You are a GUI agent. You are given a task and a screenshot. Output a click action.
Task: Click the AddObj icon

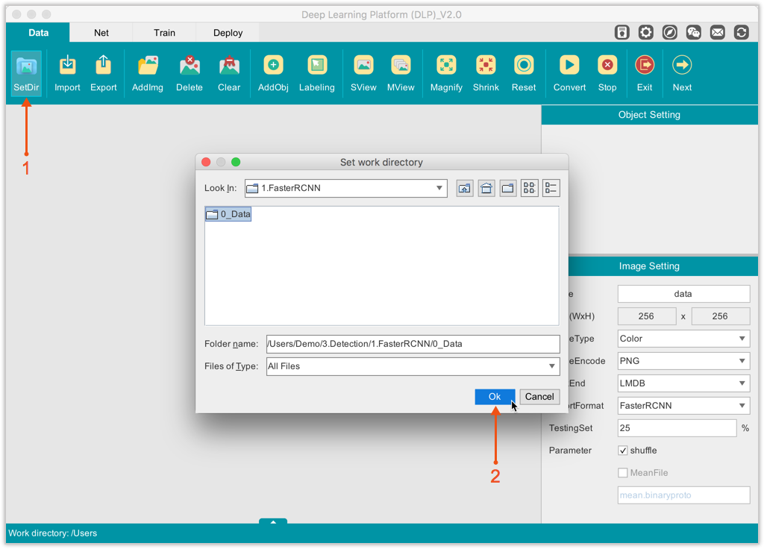273,73
